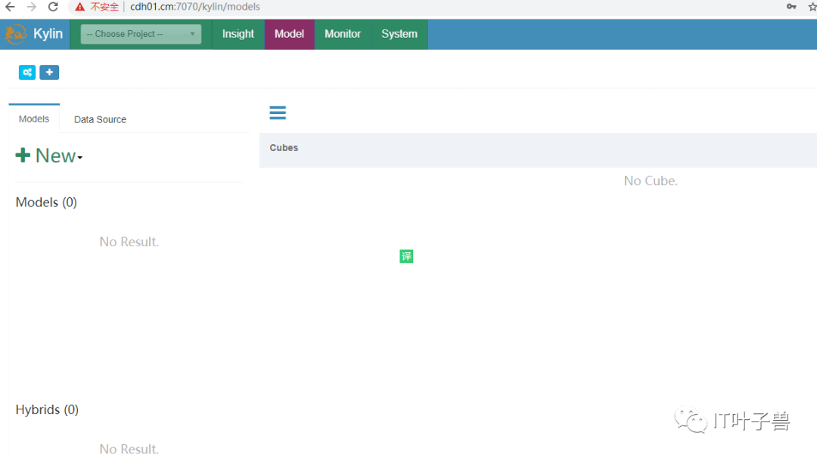The image size is (817, 457).
Task: Reload the page with the refresh icon
Action: pos(53,7)
